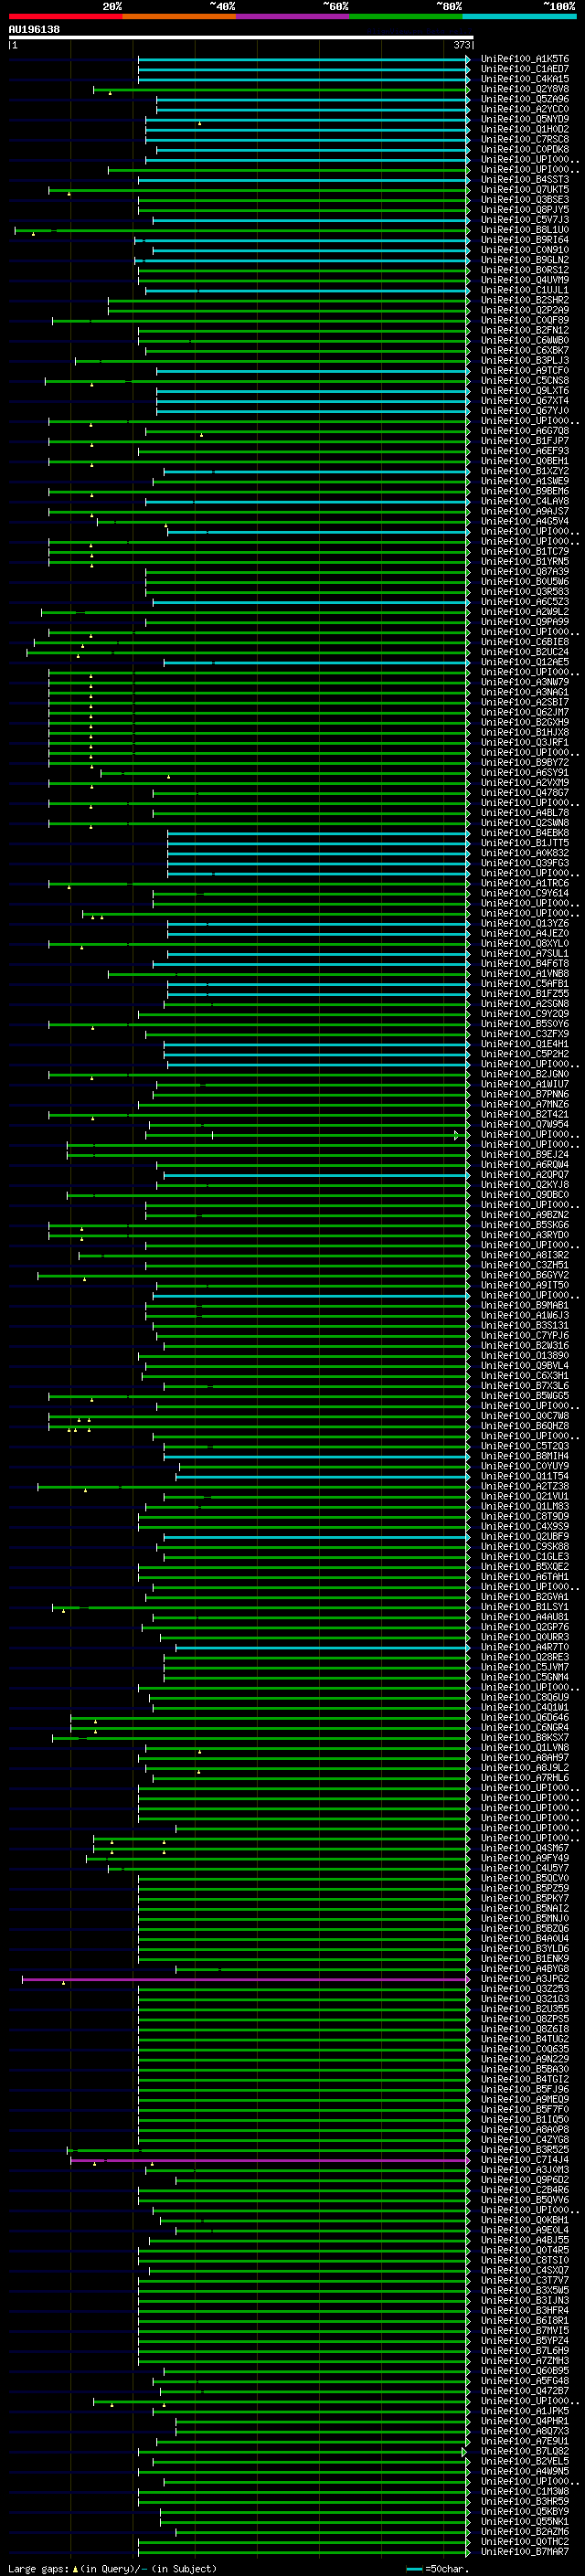Open the UniRef100_C0PDK8 hit
Screen dimensions: 585x2576
tap(524, 149)
